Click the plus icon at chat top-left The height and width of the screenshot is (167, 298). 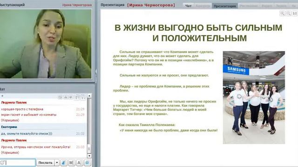(x=2, y=96)
